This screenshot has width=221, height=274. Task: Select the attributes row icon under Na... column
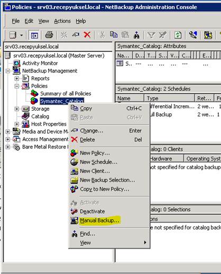[120, 63]
